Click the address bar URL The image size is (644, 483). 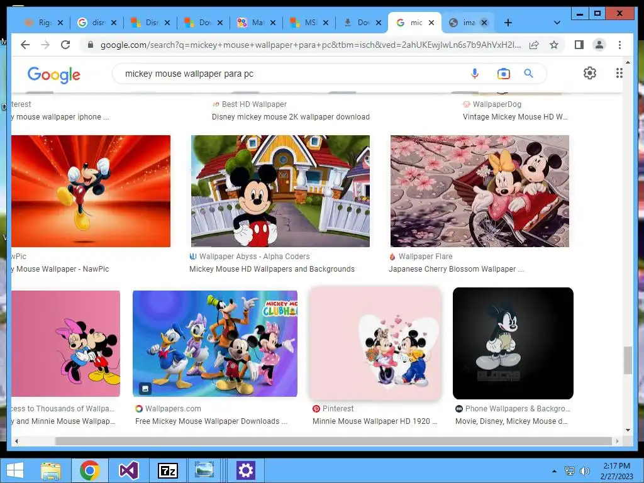coord(311,45)
